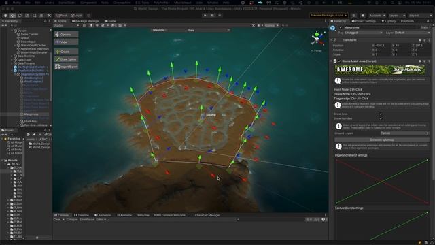Toggle Pivot handle position
This screenshot has height=245, width=435.
(x=62, y=16)
